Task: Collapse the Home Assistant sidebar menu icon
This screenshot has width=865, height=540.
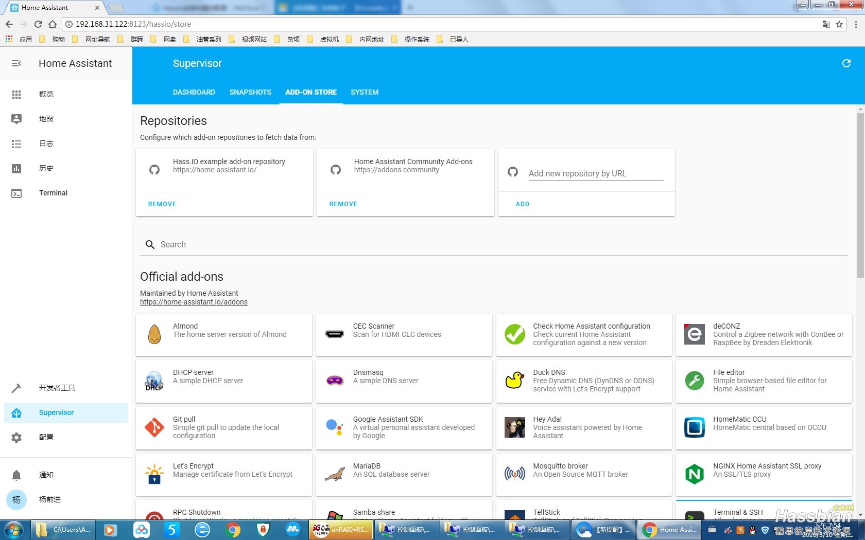Action: pyautogui.click(x=16, y=63)
